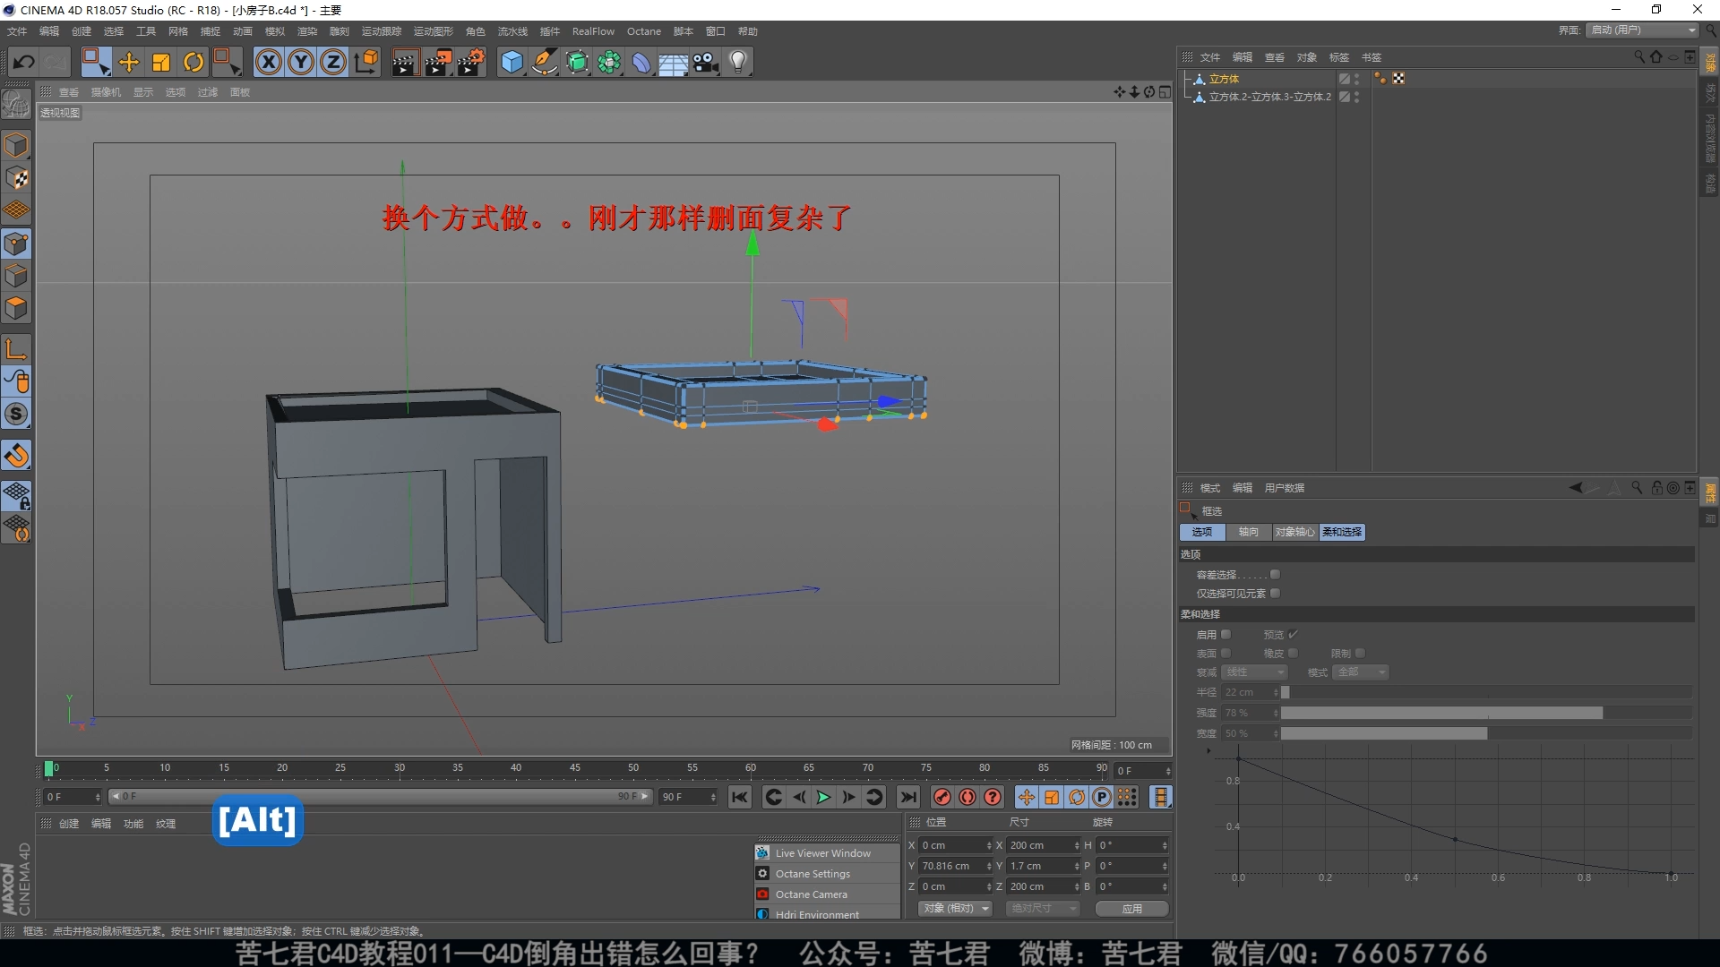The width and height of the screenshot is (1720, 967).
Task: Open the 界面 启动 layout dropdown
Action: click(1643, 30)
